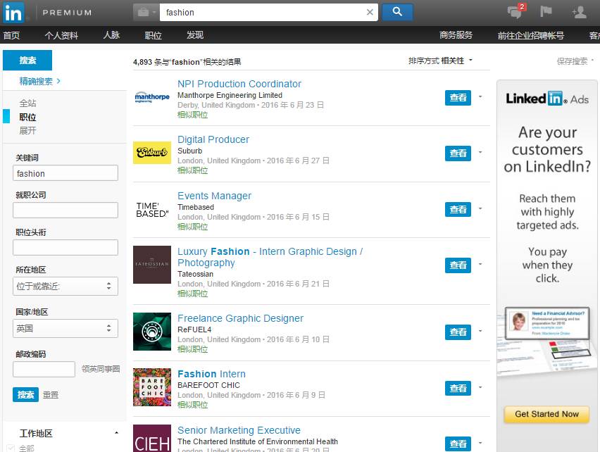Click the Suburb company logo
Image resolution: width=600 pixels, height=452 pixels.
click(x=152, y=153)
